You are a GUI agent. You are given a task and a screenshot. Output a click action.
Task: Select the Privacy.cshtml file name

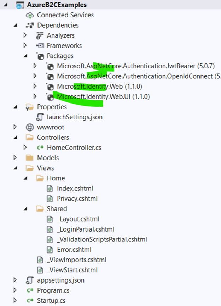click(77, 199)
